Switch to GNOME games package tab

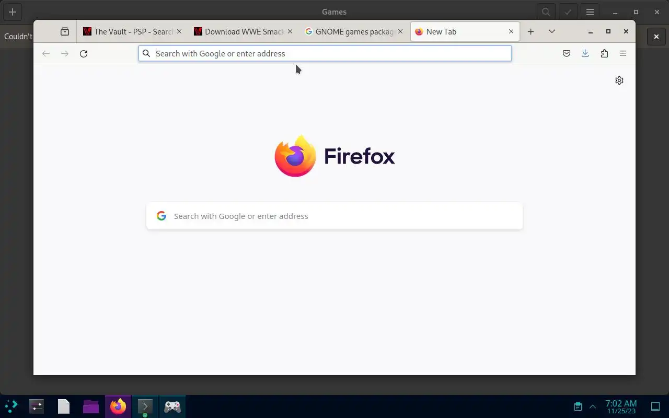pos(354,31)
